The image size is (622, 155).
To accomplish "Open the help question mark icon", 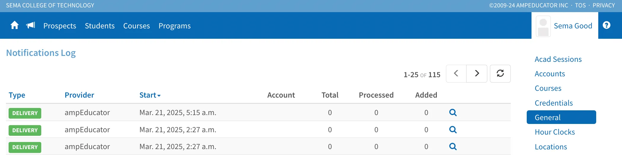I will [607, 25].
